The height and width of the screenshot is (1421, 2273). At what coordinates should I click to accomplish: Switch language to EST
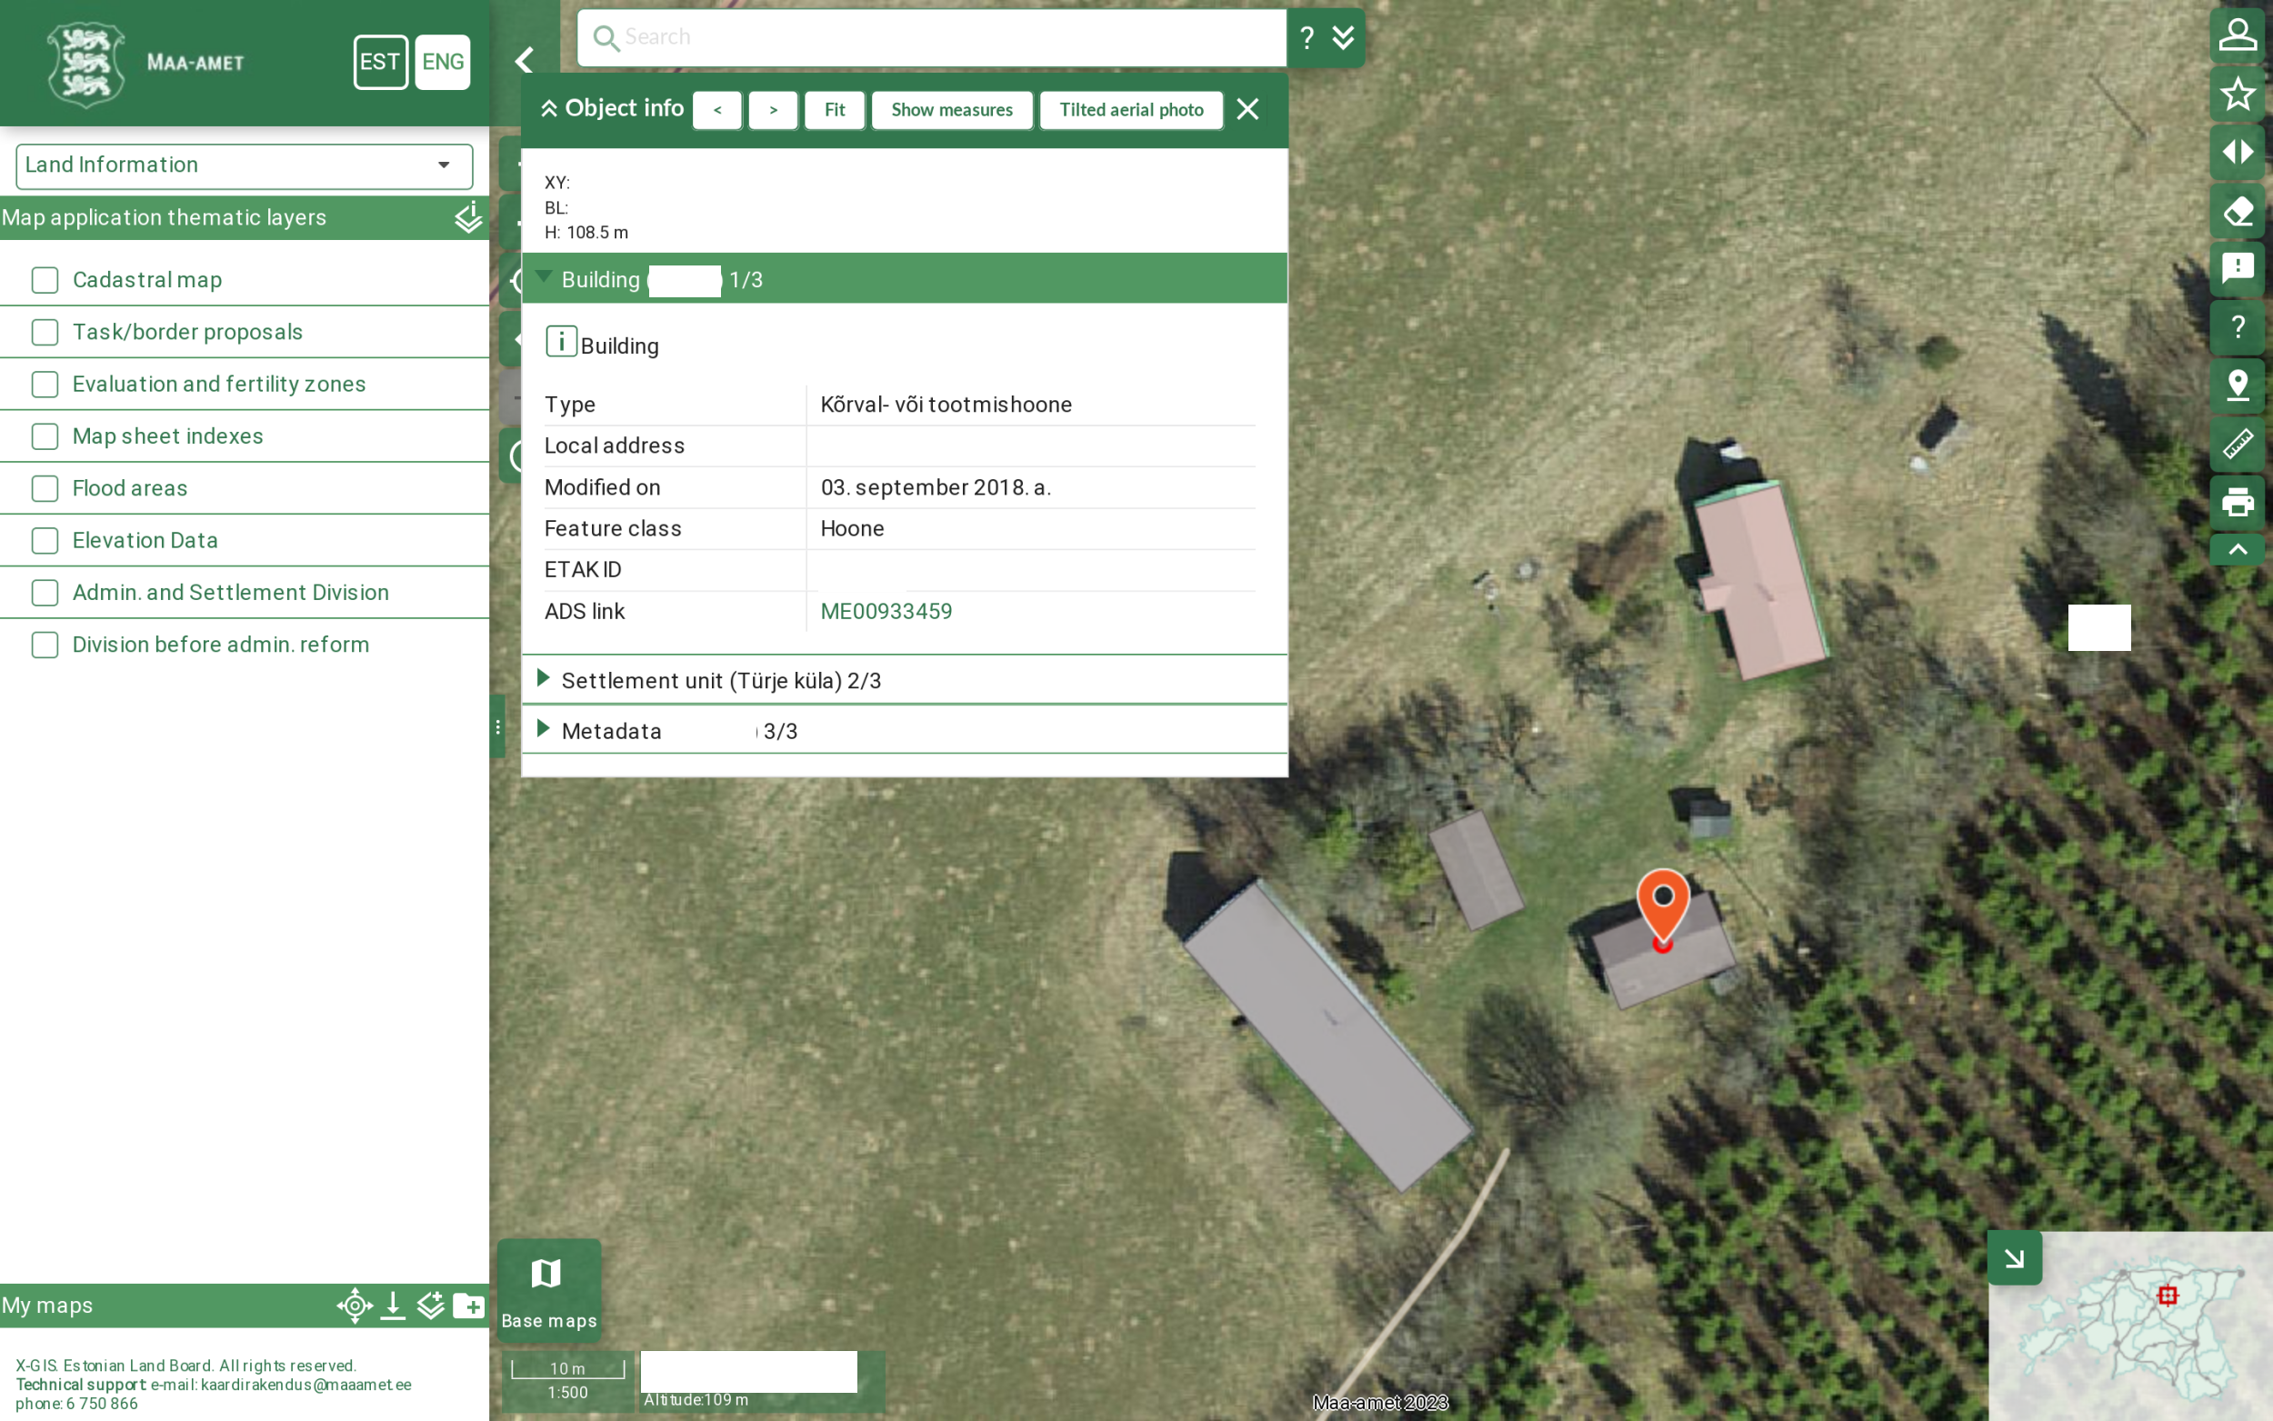(x=380, y=62)
